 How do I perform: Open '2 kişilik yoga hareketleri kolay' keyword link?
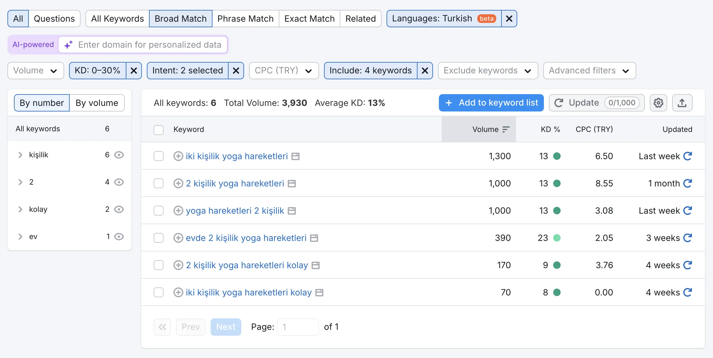[247, 265]
